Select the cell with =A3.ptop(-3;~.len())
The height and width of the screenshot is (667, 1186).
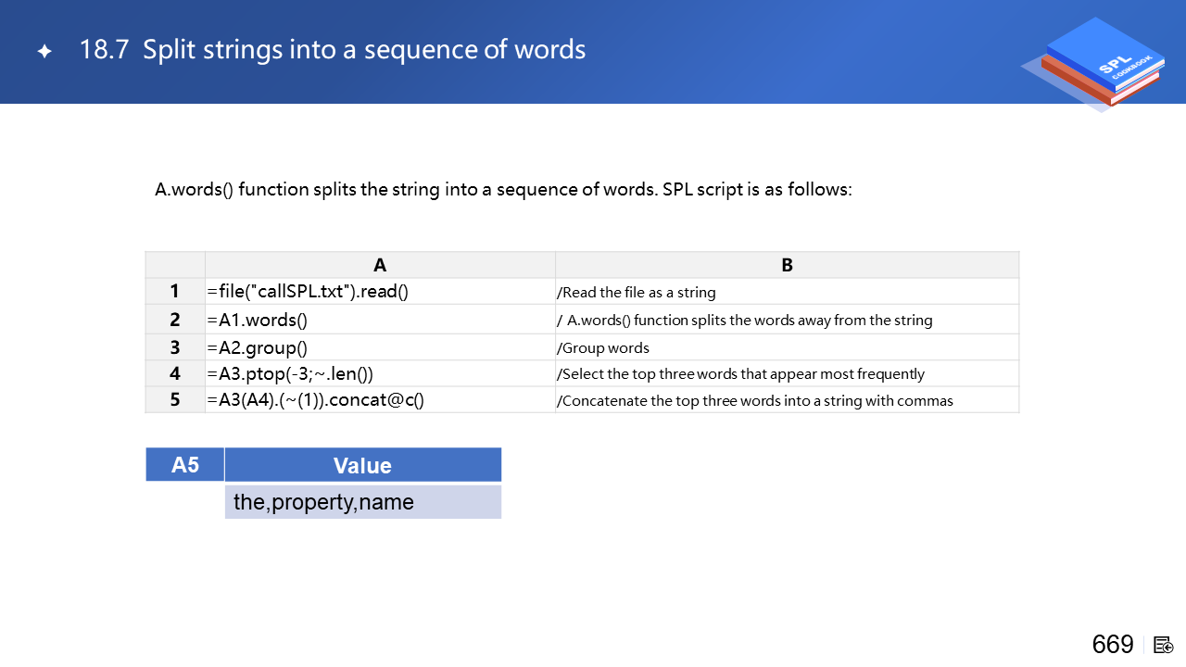click(380, 373)
